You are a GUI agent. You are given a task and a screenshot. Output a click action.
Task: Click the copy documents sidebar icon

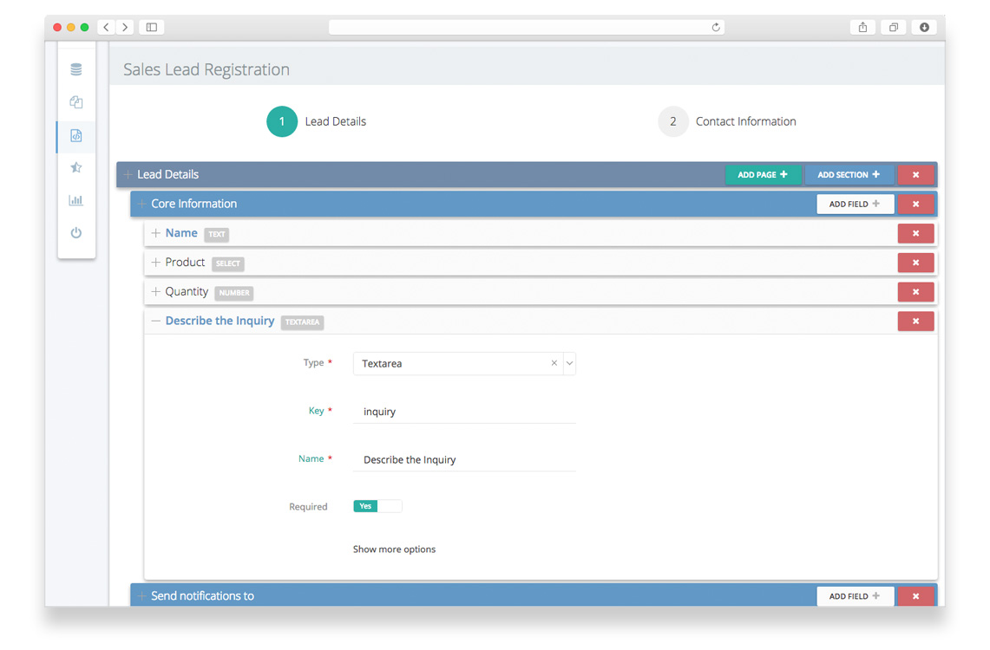tap(76, 102)
